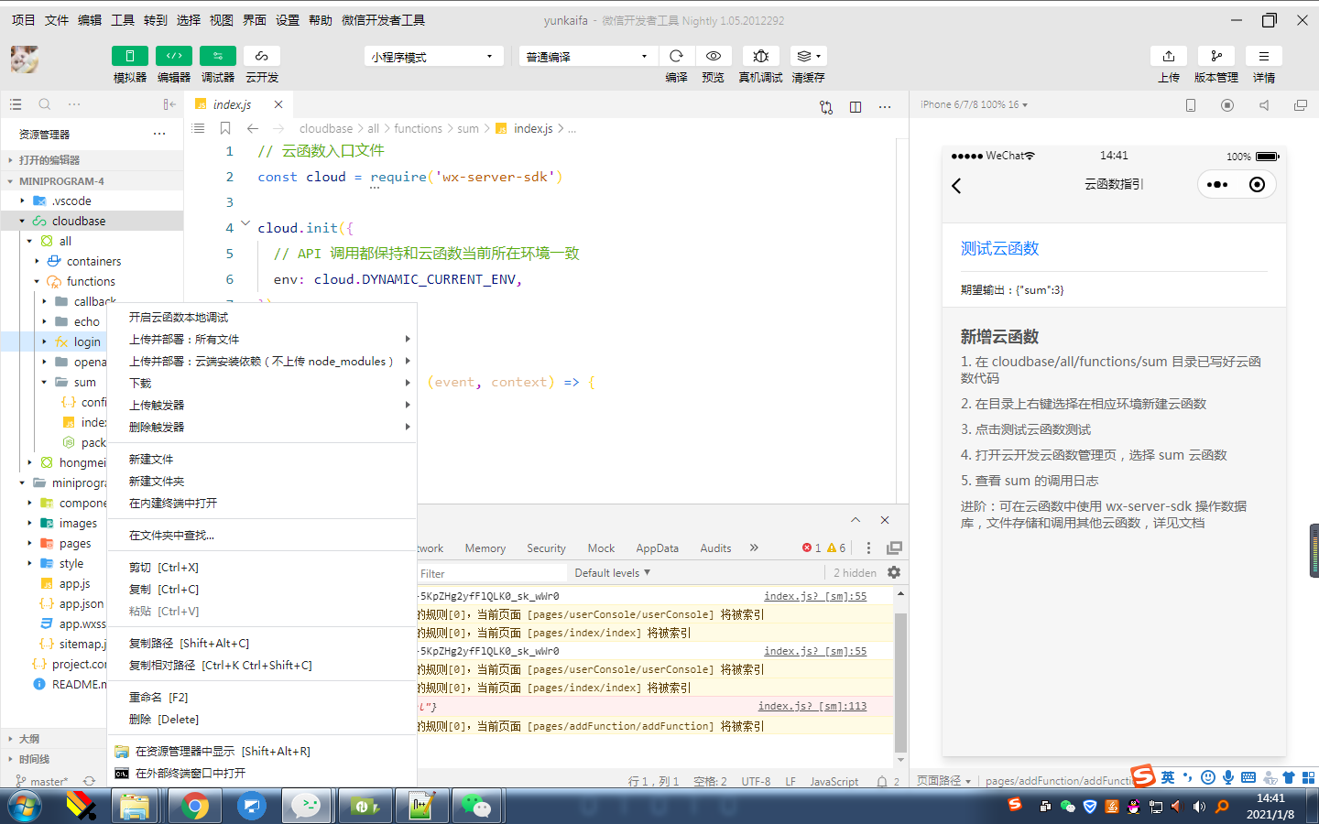
Task: Open the 小程序模式 mode dropdown
Action: (434, 57)
